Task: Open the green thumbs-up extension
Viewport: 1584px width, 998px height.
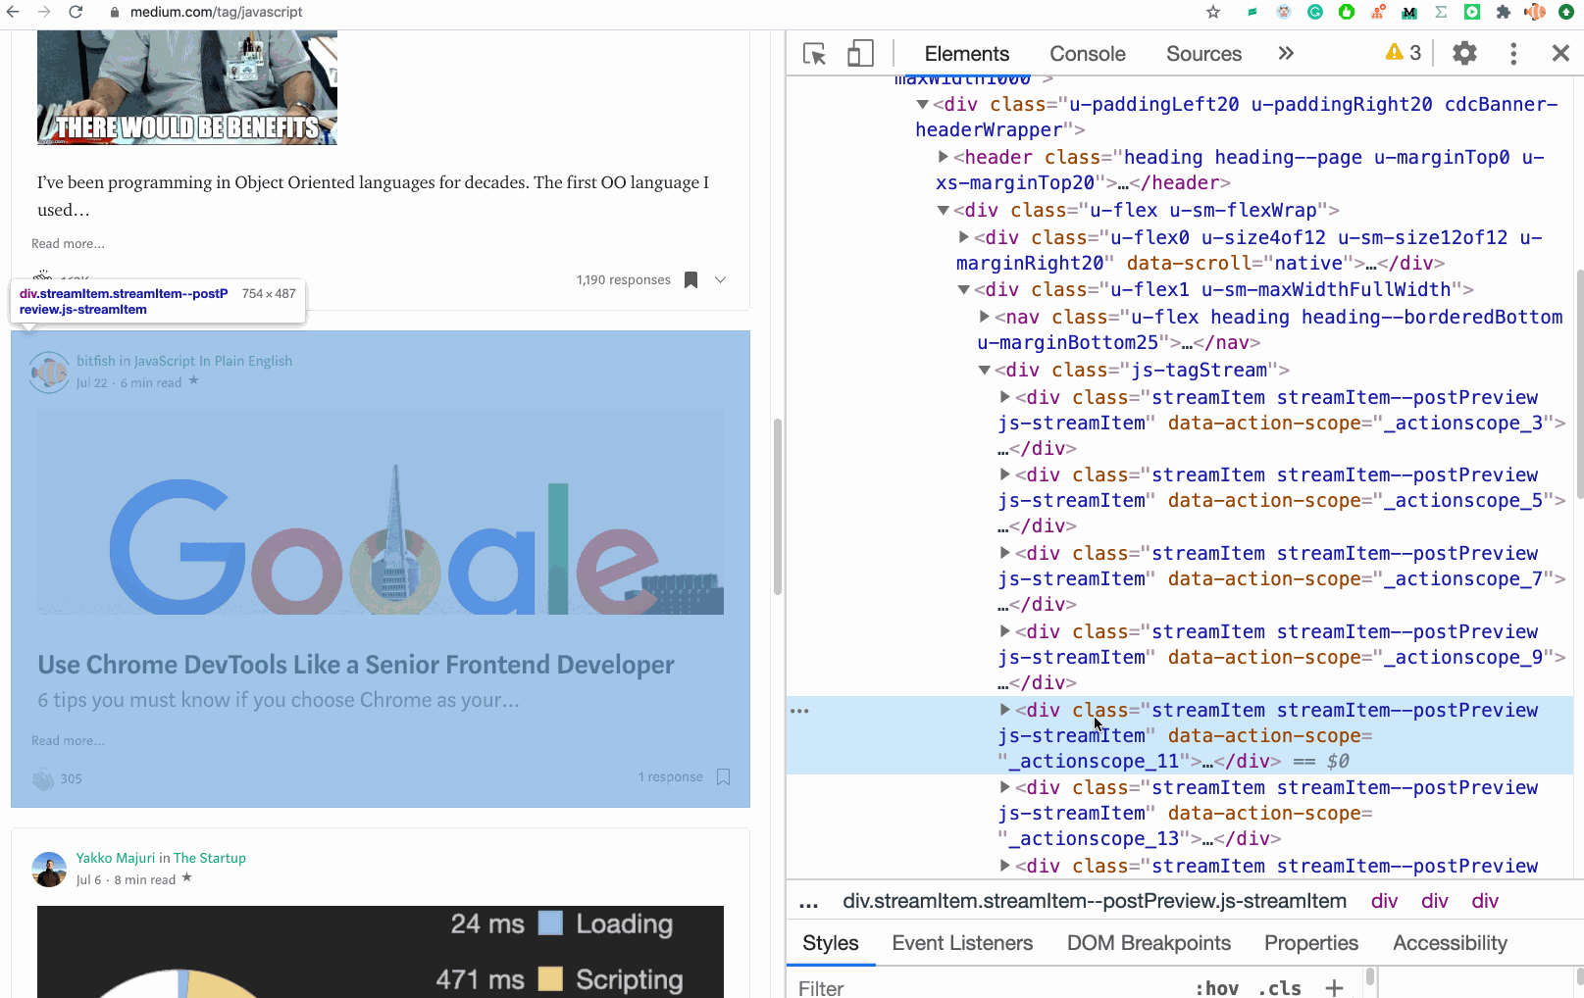Action: pyautogui.click(x=1347, y=12)
